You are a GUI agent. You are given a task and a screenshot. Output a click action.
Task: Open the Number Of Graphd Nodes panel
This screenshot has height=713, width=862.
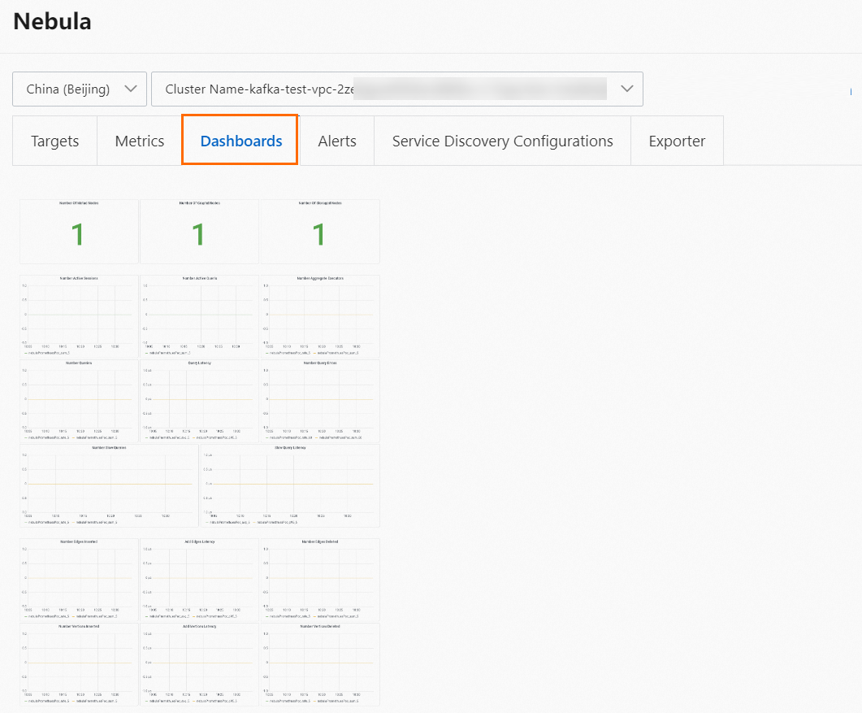click(x=200, y=232)
